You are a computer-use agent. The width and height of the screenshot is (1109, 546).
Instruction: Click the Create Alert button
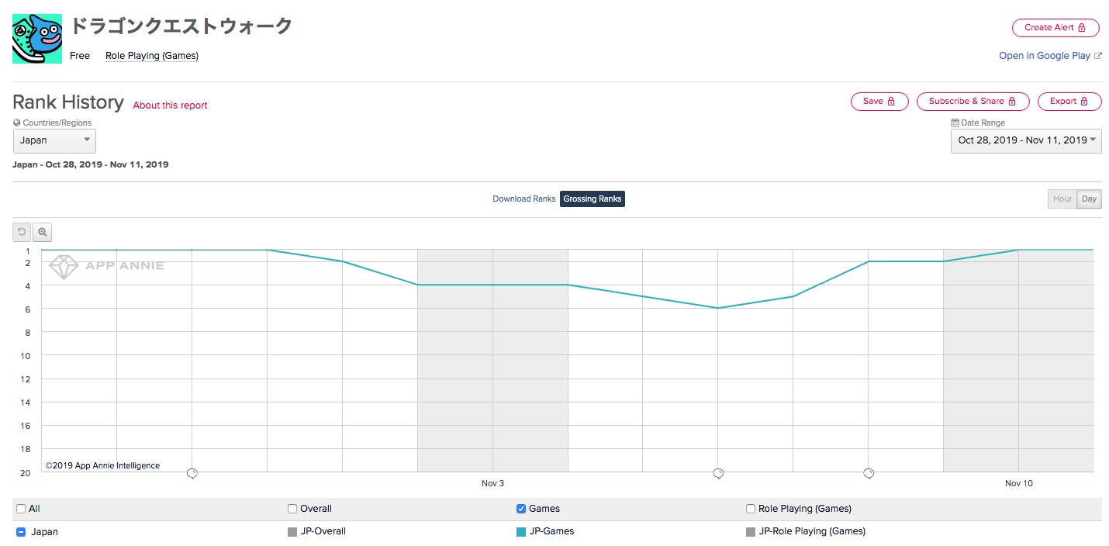tap(1055, 27)
